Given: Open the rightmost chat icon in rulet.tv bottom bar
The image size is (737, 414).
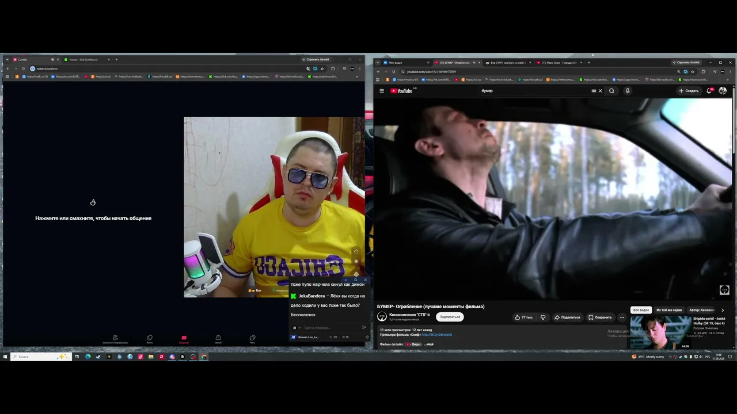Looking at the screenshot, I should 252,339.
